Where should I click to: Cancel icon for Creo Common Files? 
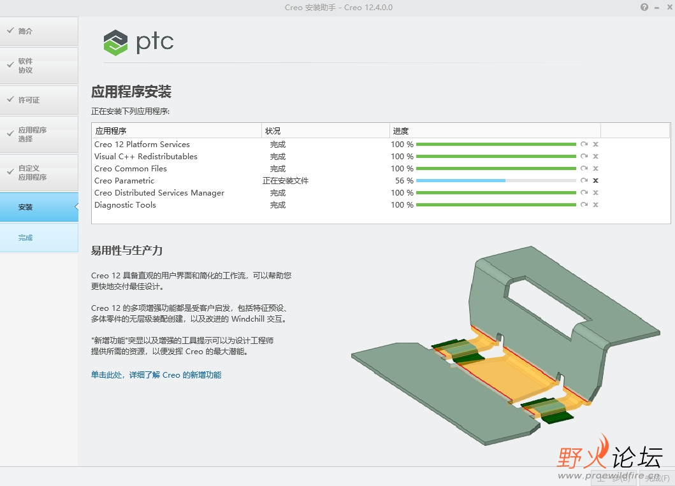596,168
